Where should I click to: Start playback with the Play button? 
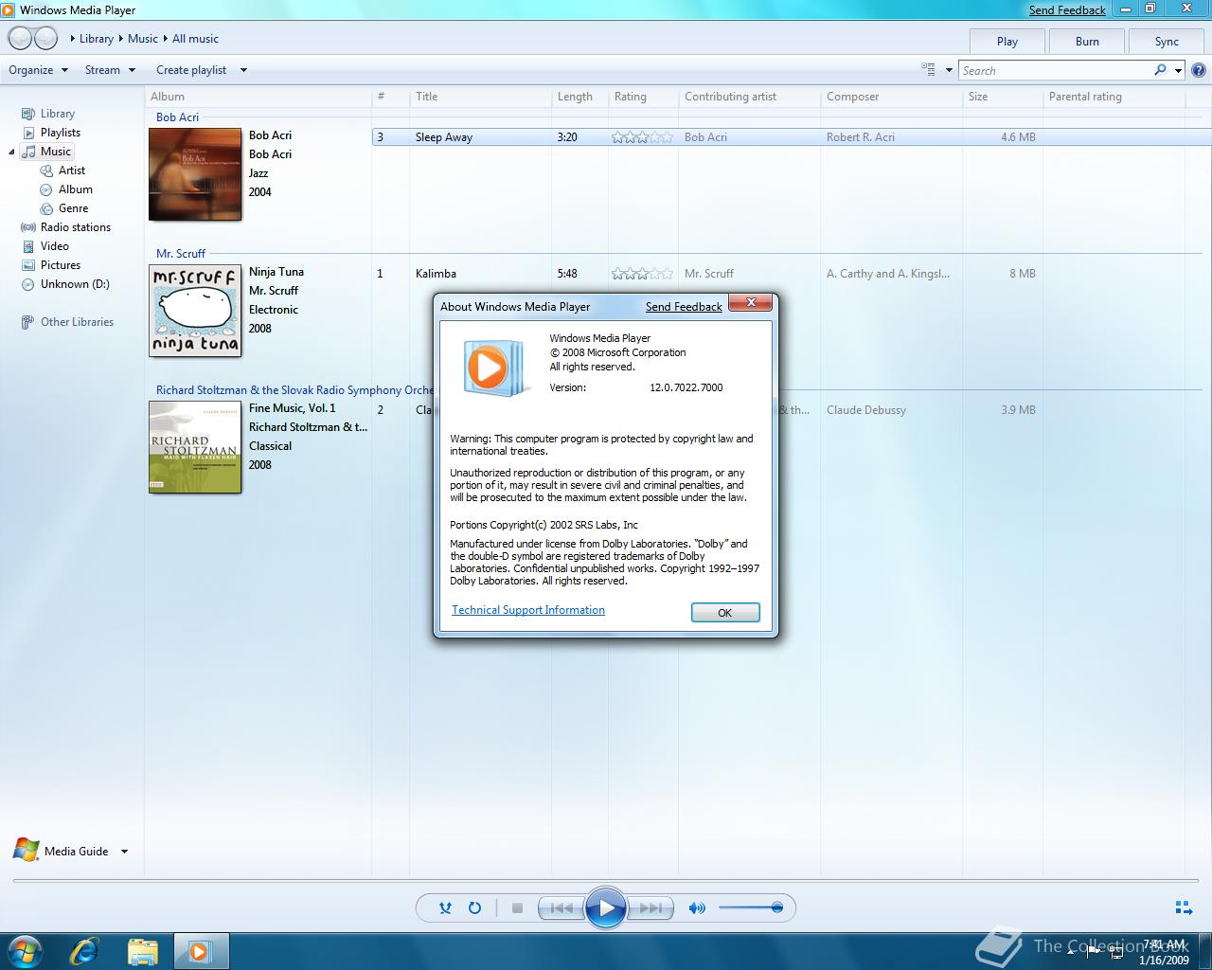pos(606,907)
